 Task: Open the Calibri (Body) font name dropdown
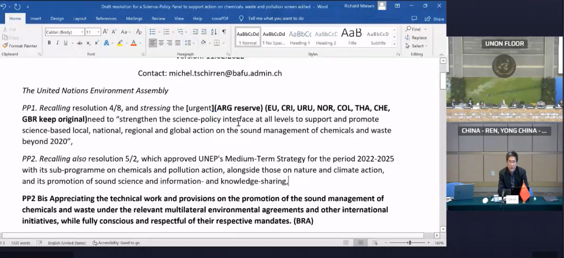tap(64, 32)
